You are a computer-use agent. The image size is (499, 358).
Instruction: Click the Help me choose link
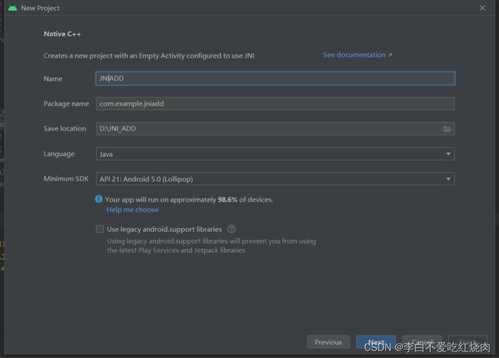pyautogui.click(x=132, y=210)
